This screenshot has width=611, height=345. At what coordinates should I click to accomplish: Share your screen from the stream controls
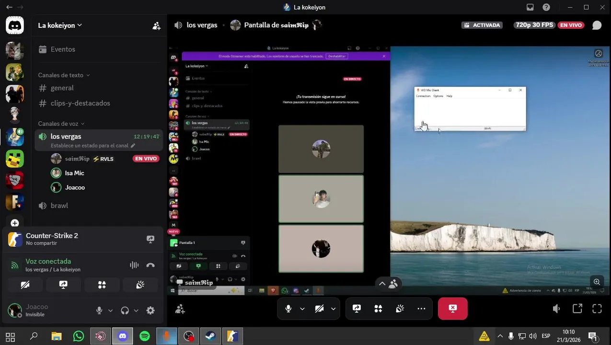[x=357, y=309]
